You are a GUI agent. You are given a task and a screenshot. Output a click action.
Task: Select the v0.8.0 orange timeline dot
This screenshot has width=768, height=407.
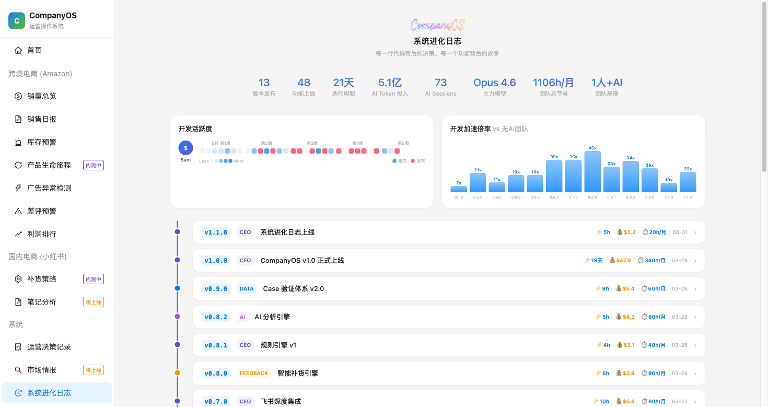(x=177, y=373)
